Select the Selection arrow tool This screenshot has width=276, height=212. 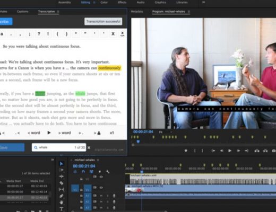coord(61,164)
